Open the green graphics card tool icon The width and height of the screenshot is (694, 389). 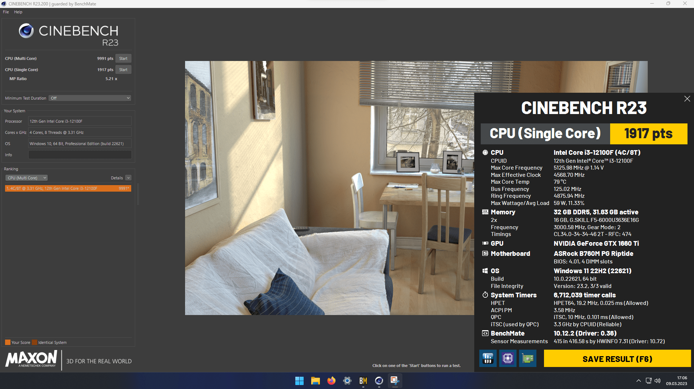click(x=528, y=358)
